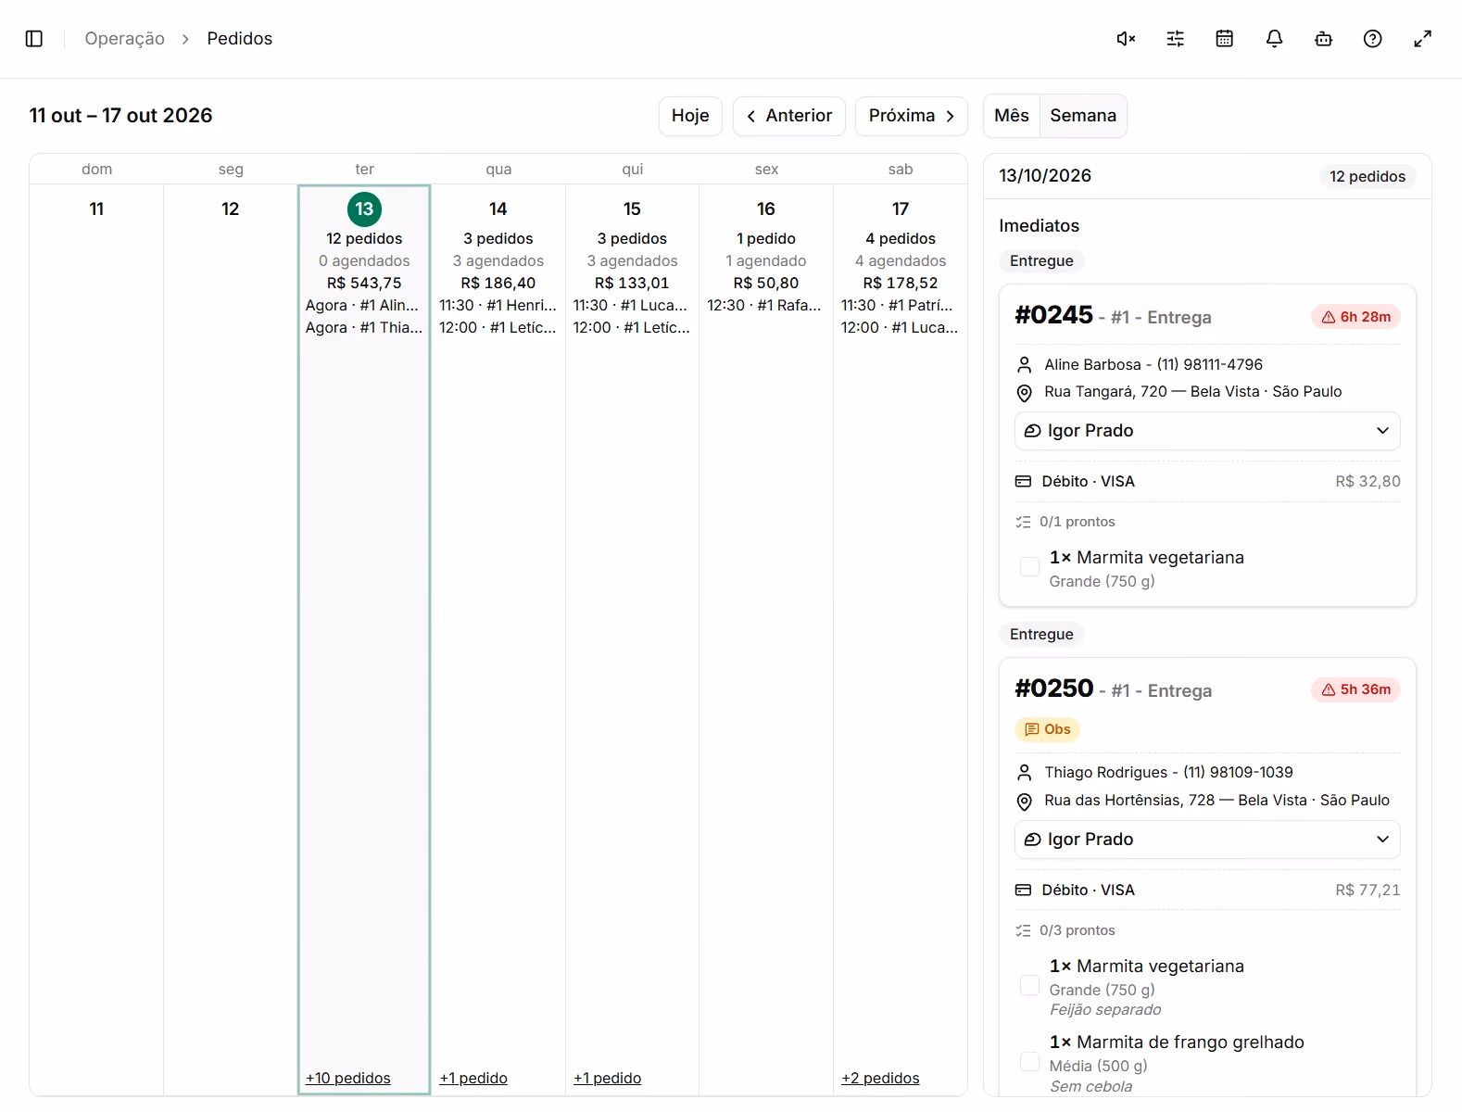This screenshot has height=1112, width=1462.
Task: Open order entry '11:30 · #1 Henri...'
Action: click(498, 305)
